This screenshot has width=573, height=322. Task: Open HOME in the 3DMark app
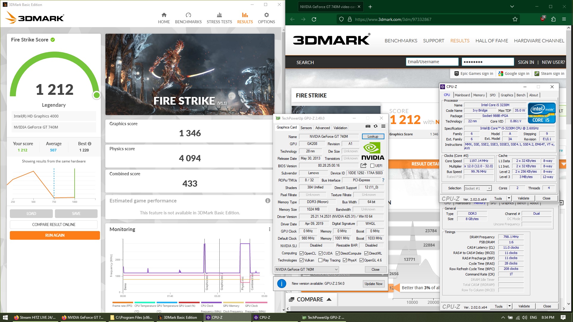[x=164, y=18]
